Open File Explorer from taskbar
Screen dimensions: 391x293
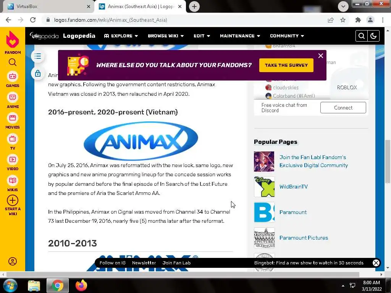(x=34, y=285)
